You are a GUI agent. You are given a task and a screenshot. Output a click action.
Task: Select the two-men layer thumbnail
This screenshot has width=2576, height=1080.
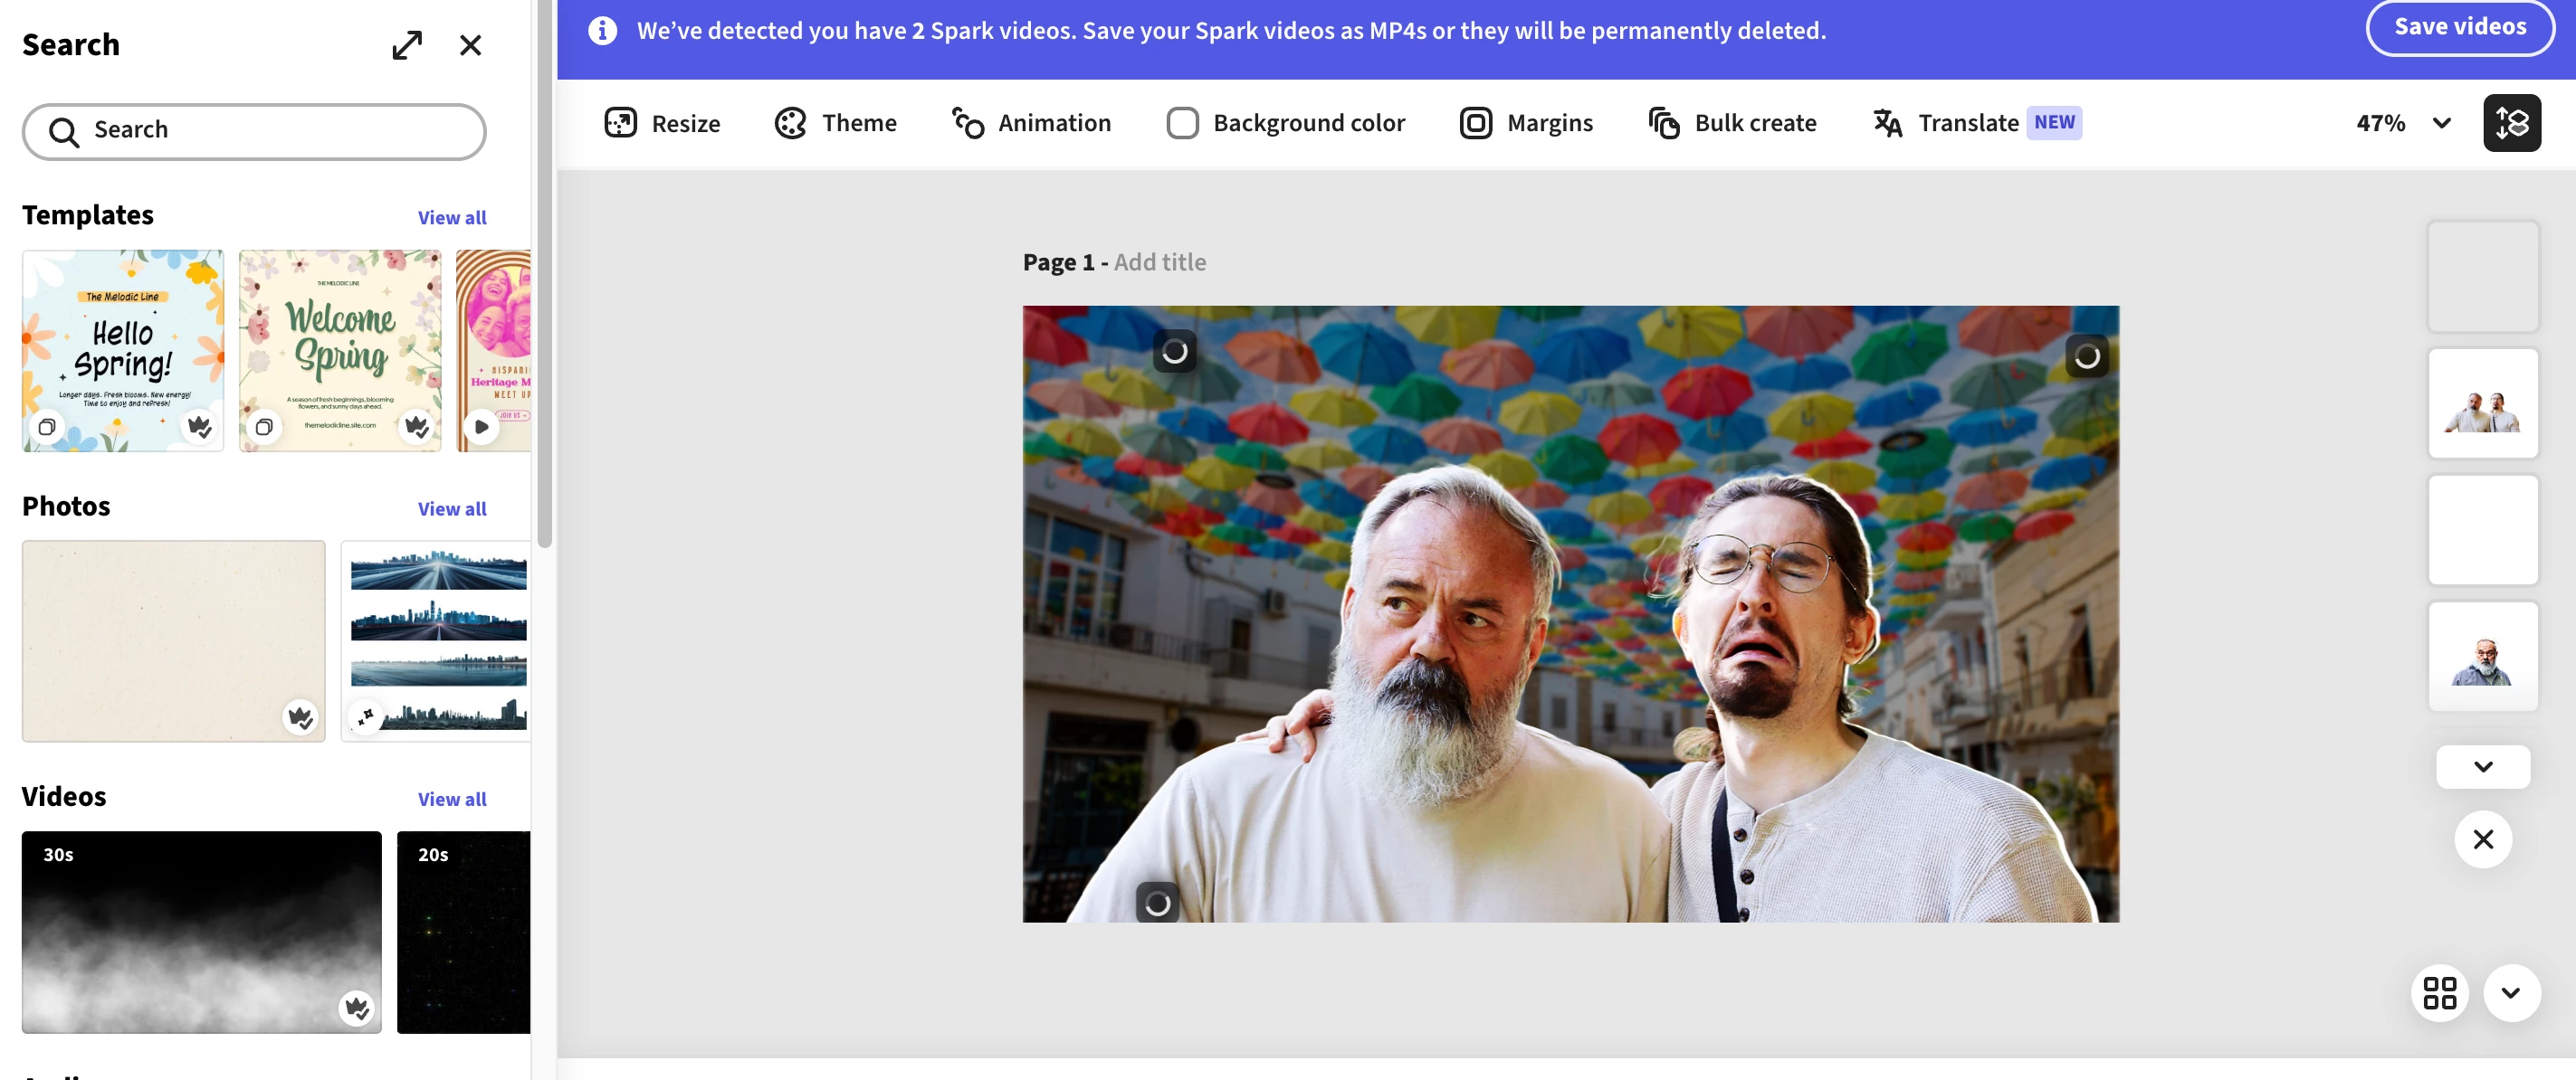tap(2482, 403)
